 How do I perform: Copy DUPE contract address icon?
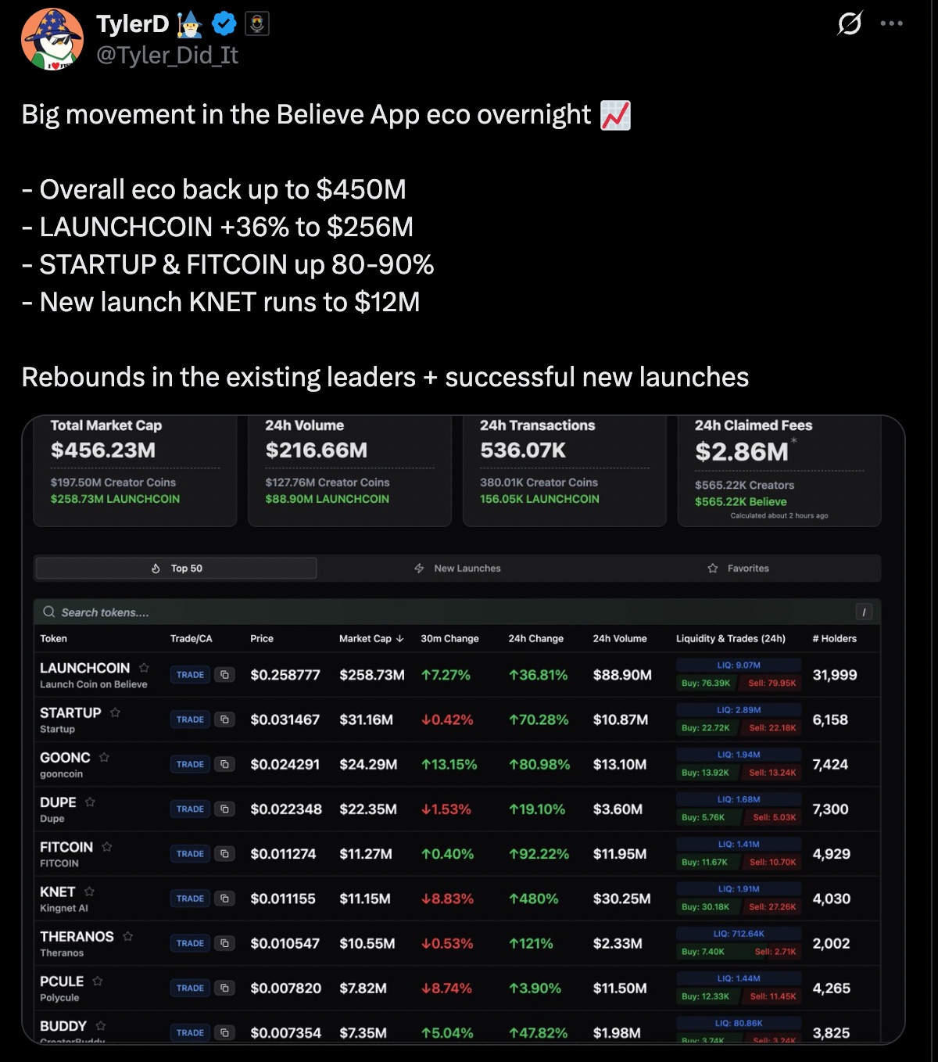tap(224, 809)
